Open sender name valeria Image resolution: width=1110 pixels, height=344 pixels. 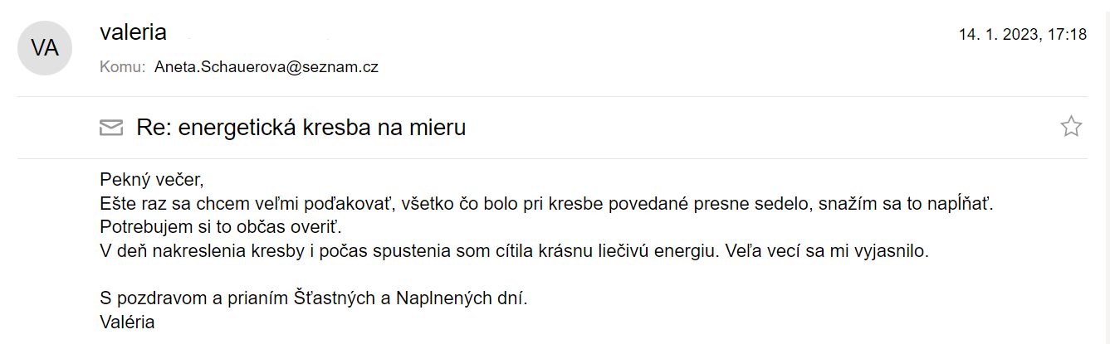[x=133, y=32]
